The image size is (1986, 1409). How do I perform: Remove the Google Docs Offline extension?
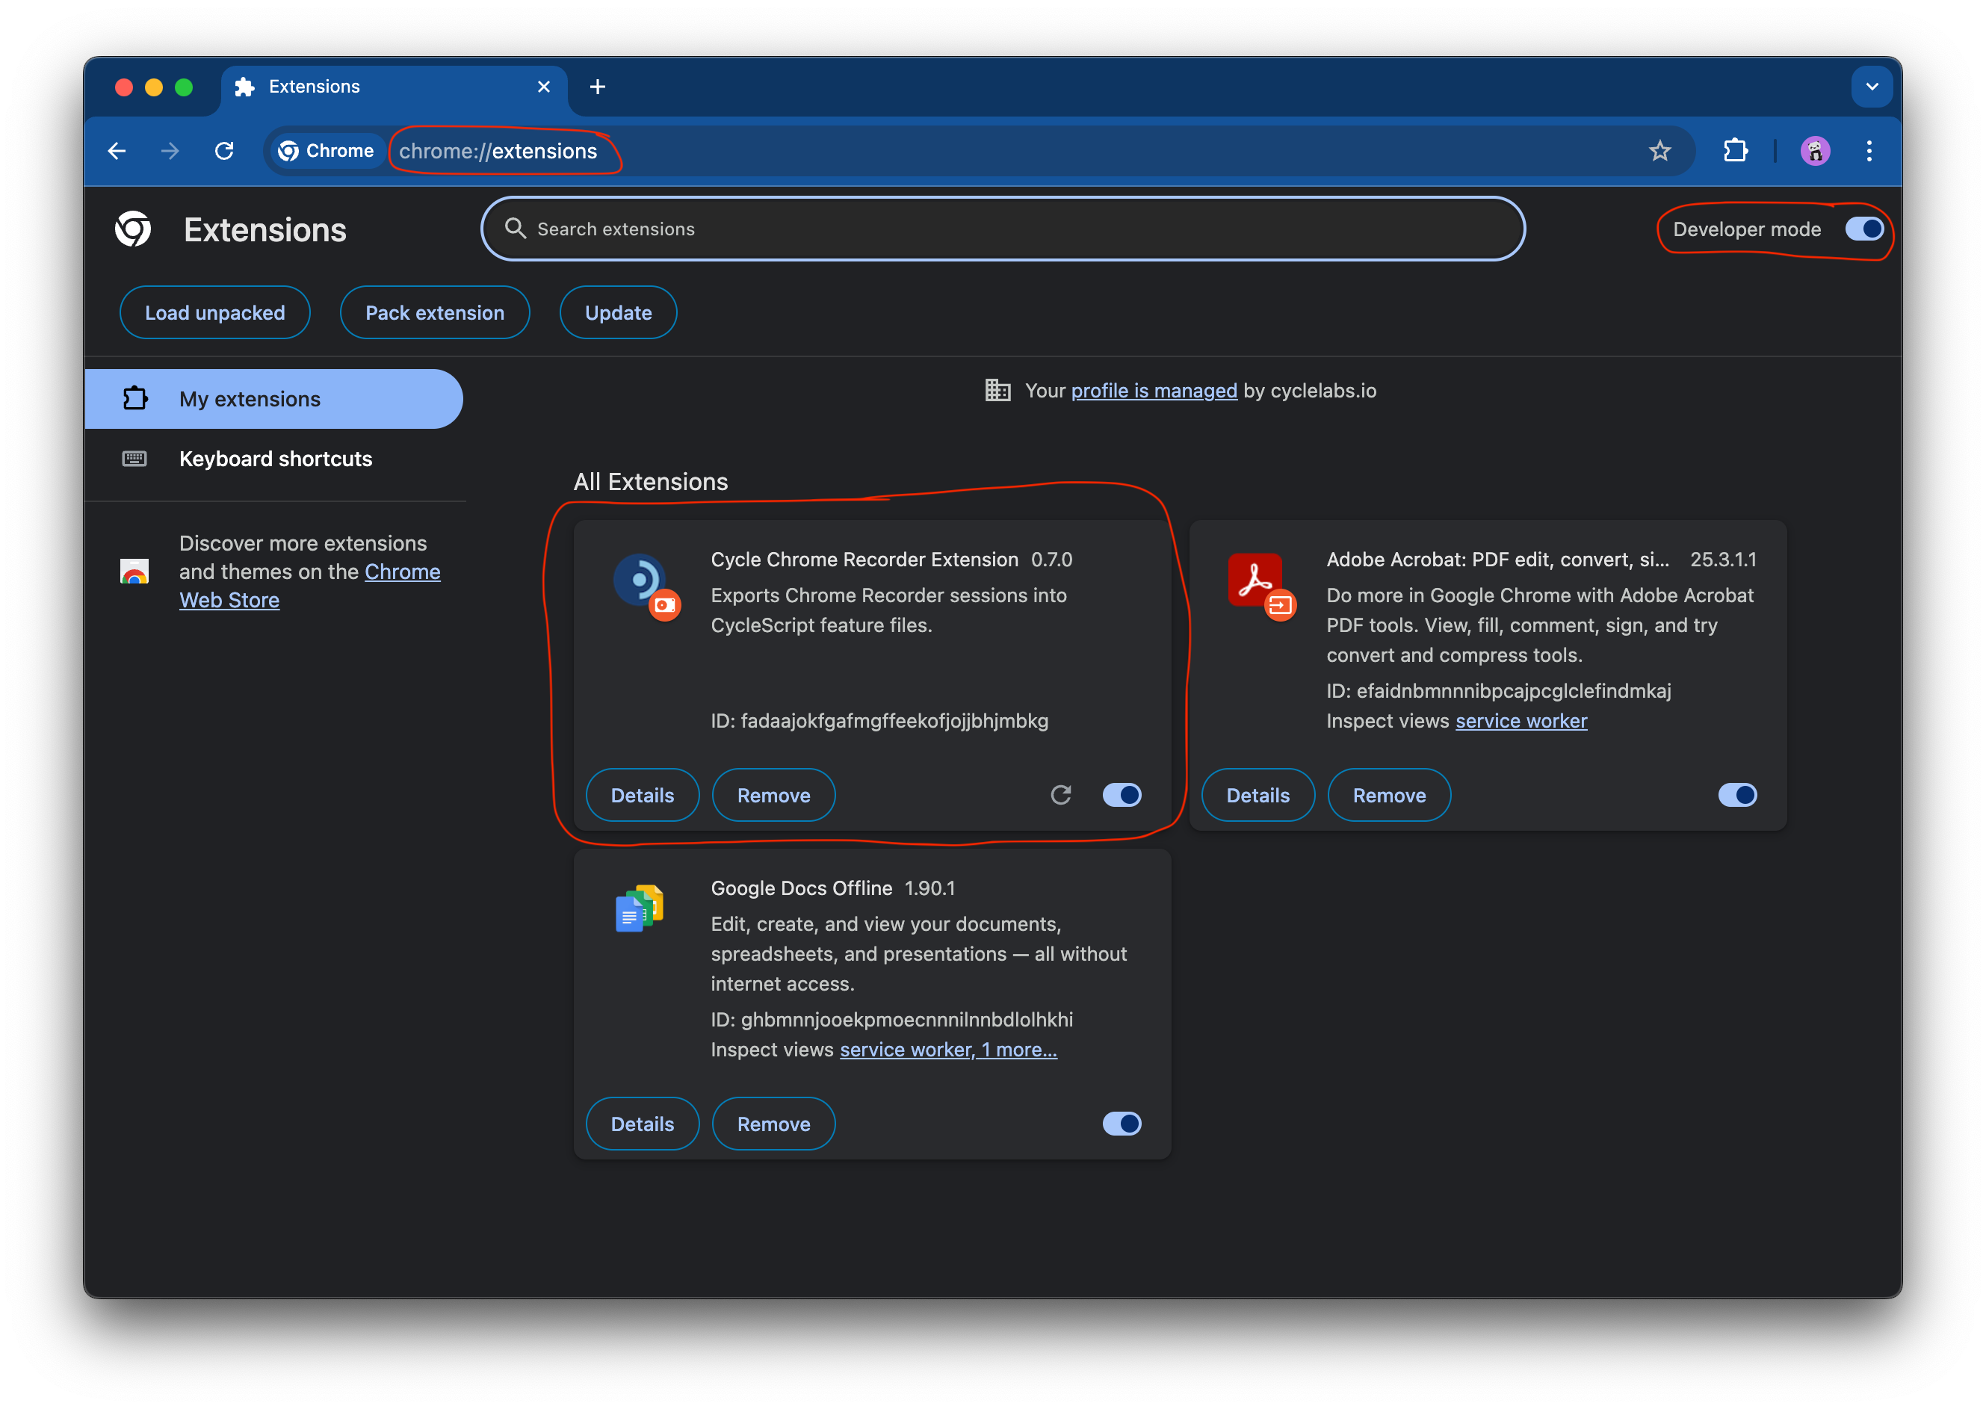(x=773, y=1124)
